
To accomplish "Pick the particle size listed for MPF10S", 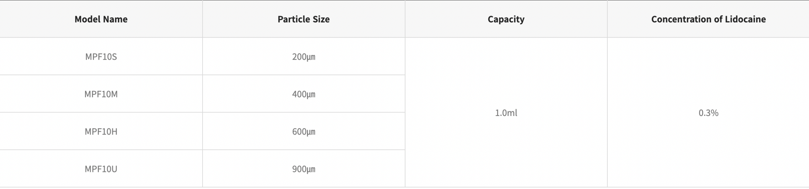I will click(x=303, y=57).
